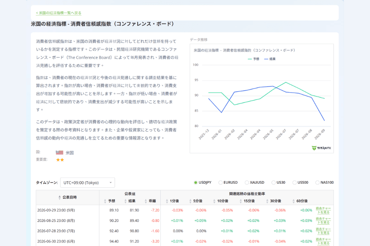Image resolution: width=370 pixels, height=246 pixels.
Task: Sort table by 1分後 column
Action: click(172, 201)
